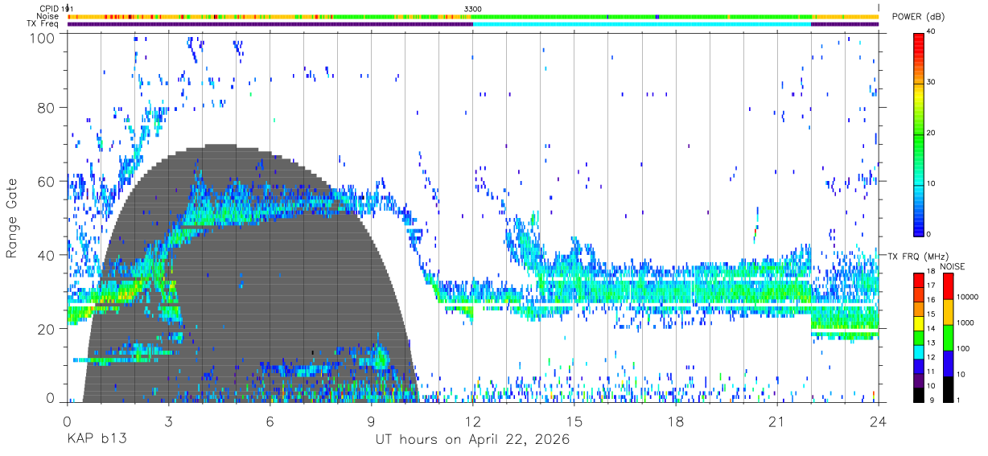Click the 15 tick on UT hours axis

coord(574,422)
